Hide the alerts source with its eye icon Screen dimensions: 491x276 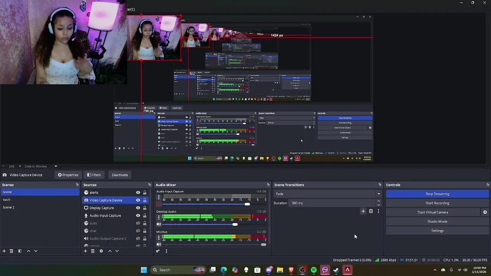tap(138, 192)
